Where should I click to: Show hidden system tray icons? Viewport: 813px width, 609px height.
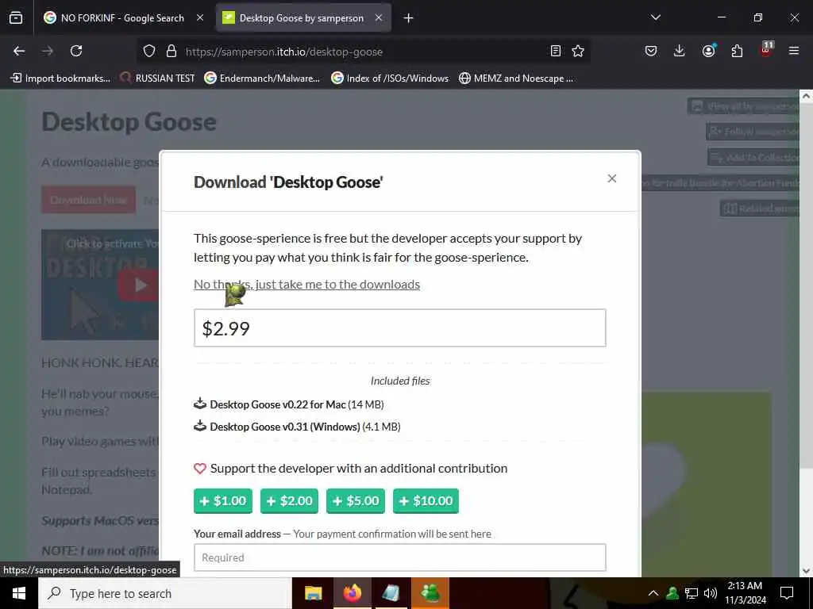point(653,593)
